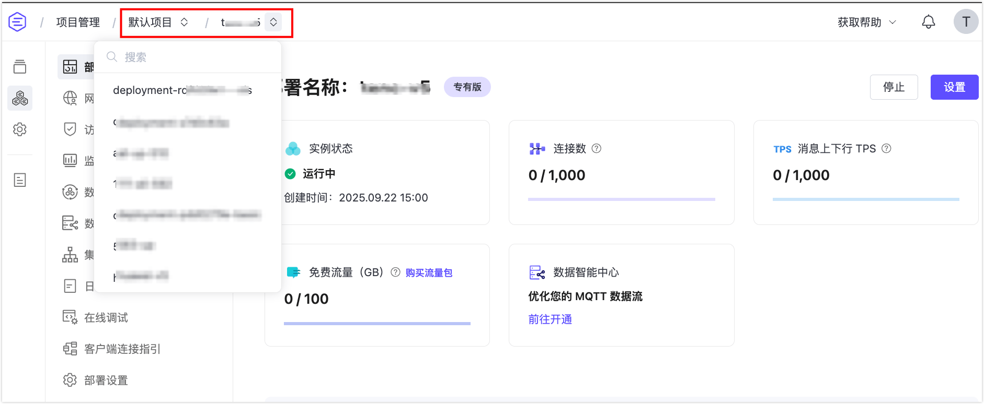Click the blue 设置 button
Image resolution: width=984 pixels, height=404 pixels.
[x=954, y=87]
